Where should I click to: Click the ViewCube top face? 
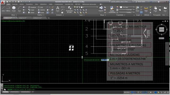161,29
